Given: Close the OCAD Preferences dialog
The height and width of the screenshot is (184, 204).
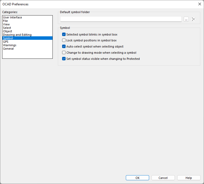Looking at the screenshot, I should click(x=199, y=4).
